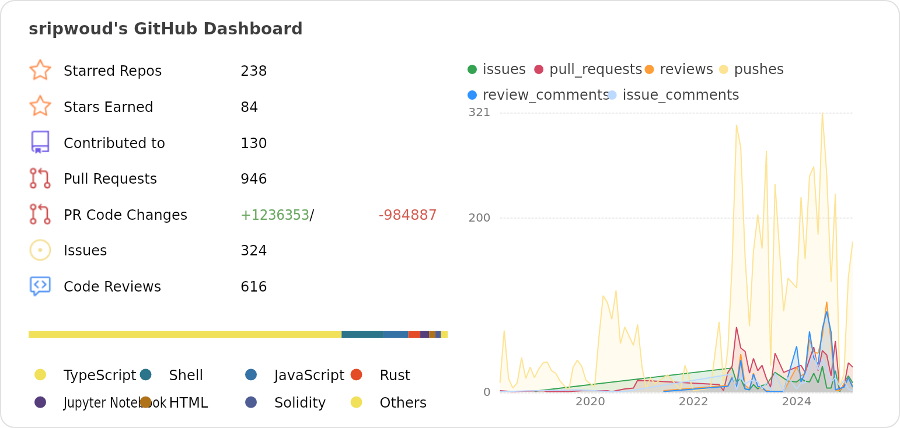The width and height of the screenshot is (900, 428).
Task: Click the "Stars Earned" label
Action: point(109,107)
